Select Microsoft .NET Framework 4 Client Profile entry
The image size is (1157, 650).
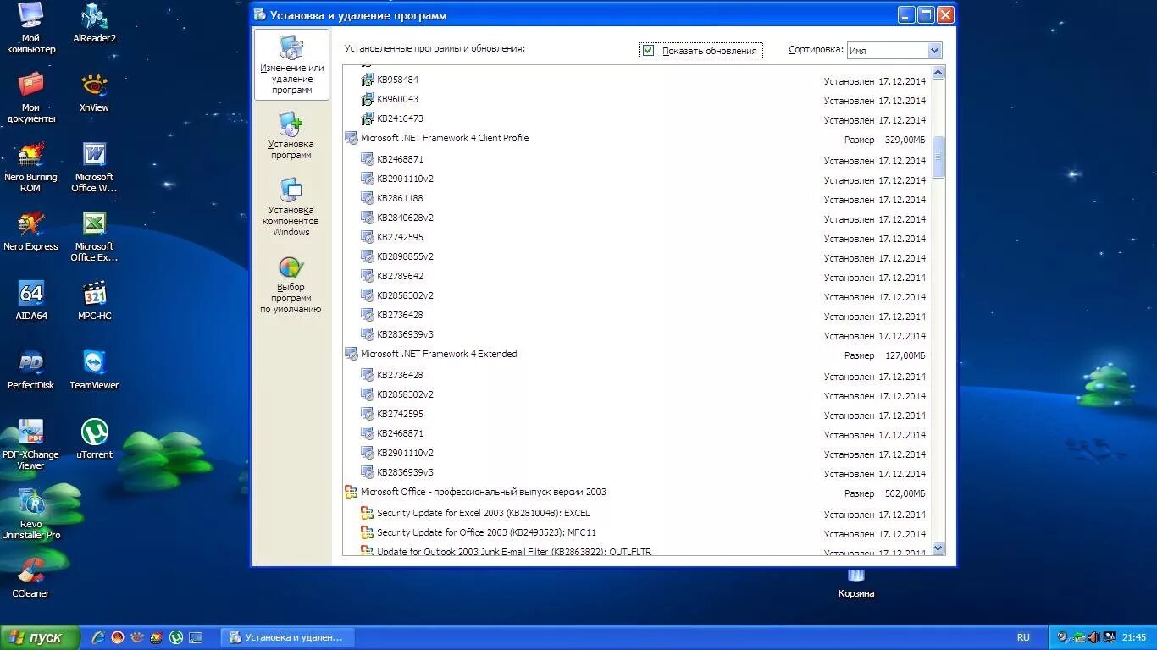[x=444, y=138]
